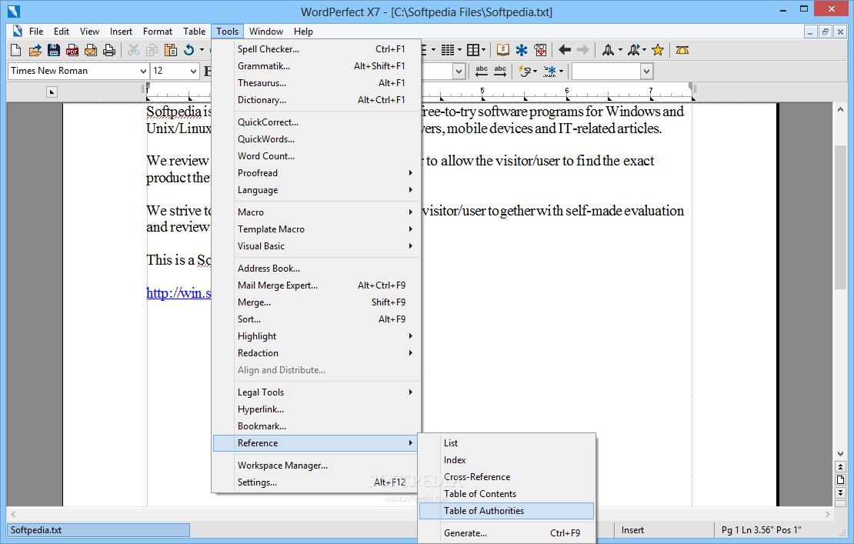
Task: Click the Save floppy disk icon
Action: point(53,50)
